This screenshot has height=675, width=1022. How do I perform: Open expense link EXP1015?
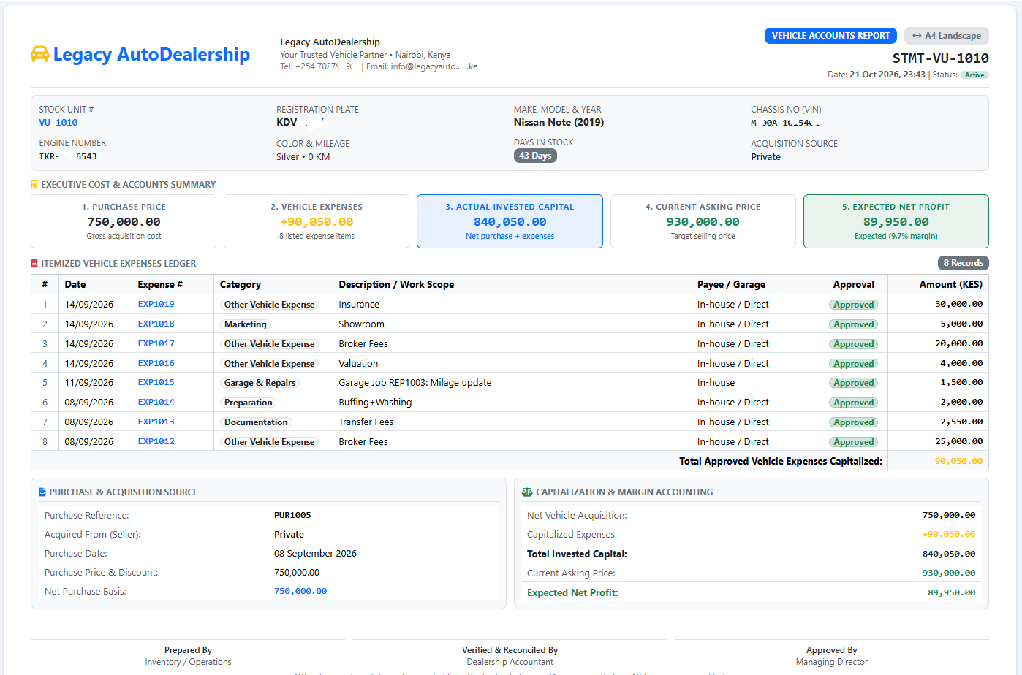(x=156, y=382)
